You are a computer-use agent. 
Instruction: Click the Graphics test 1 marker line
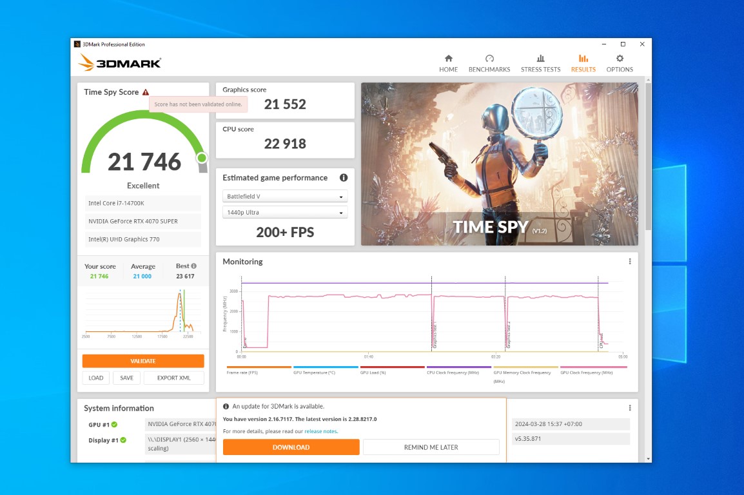tap(431, 314)
